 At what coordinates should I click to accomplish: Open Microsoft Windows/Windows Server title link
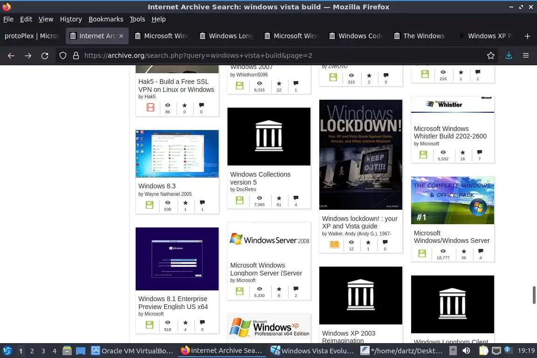[452, 237]
